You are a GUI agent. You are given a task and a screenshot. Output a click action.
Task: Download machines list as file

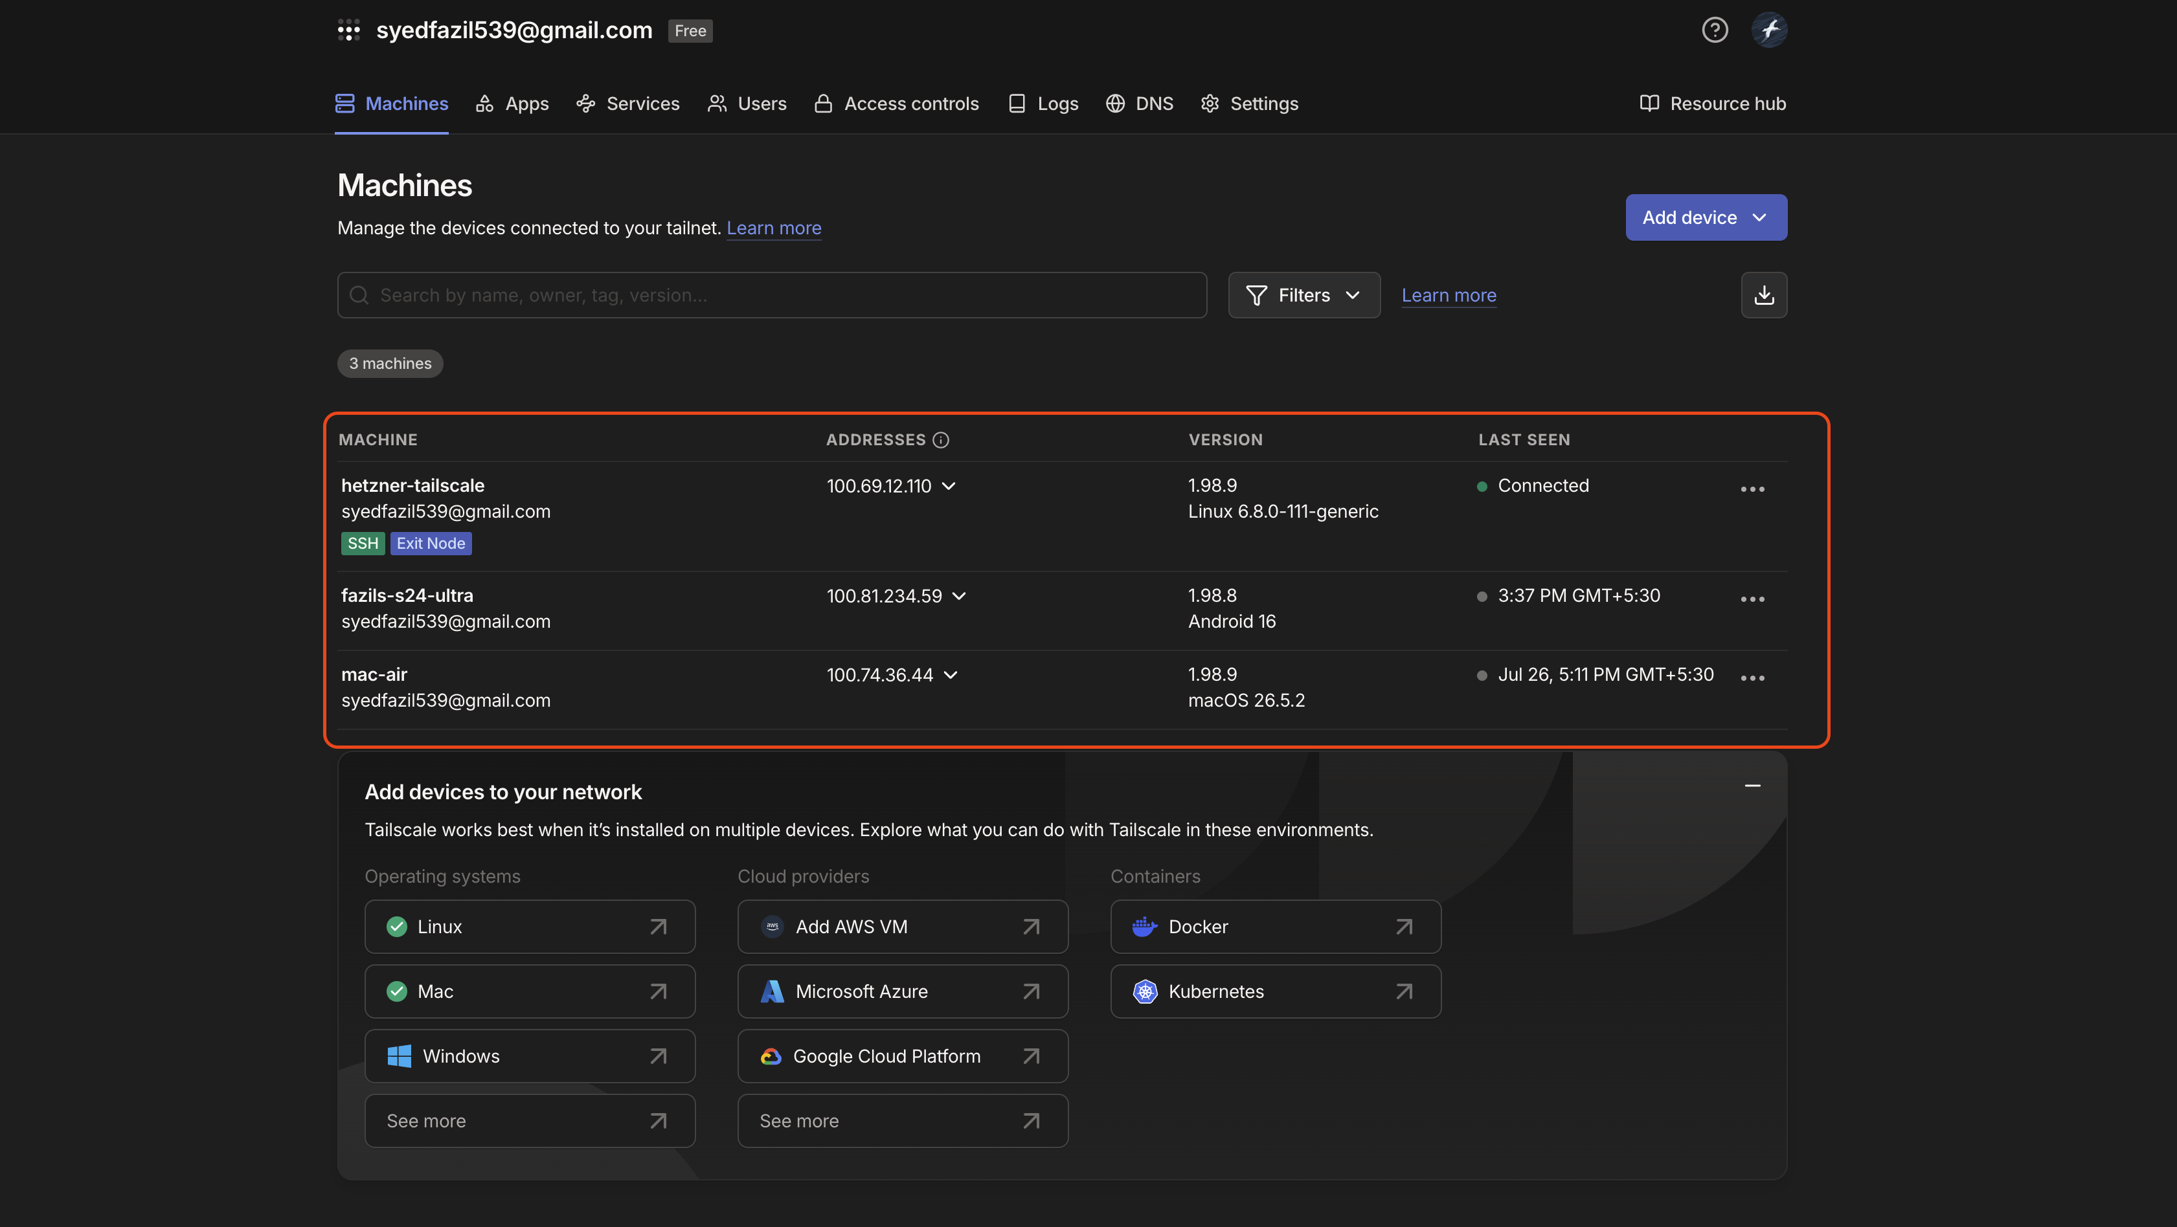pos(1764,294)
